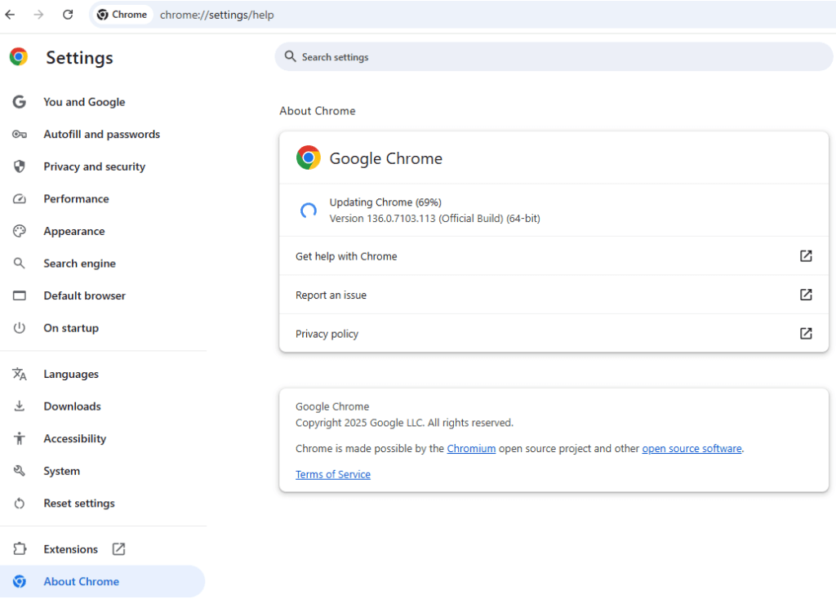Click the Google G icon in sidebar
This screenshot has width=836, height=608.
click(x=20, y=102)
